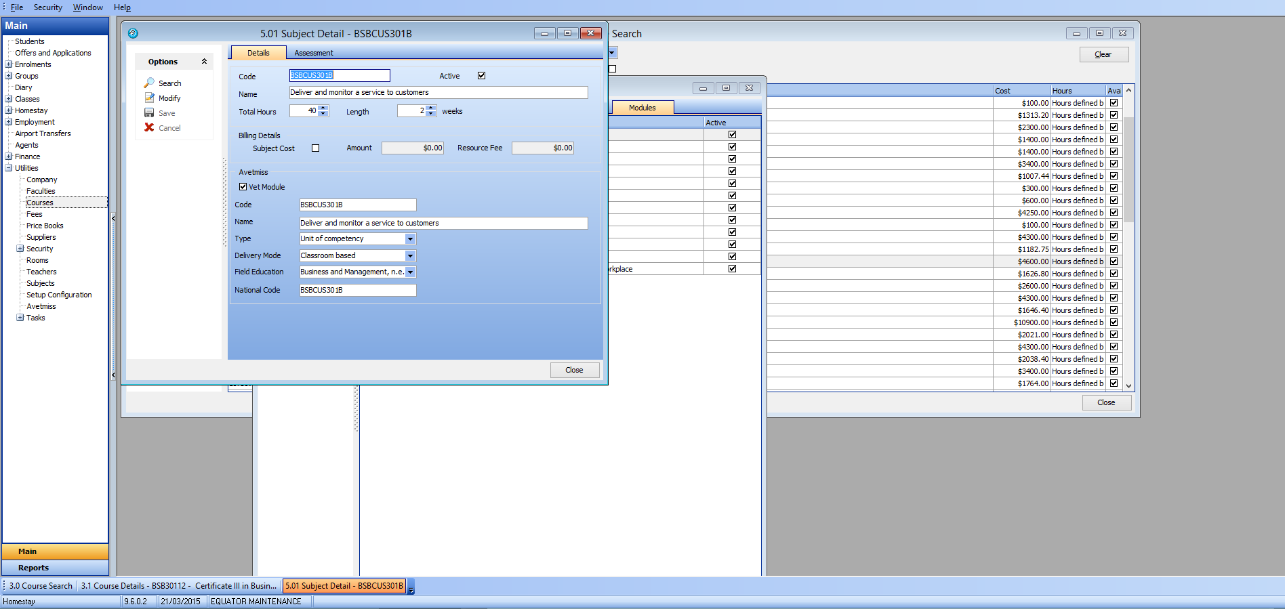
Task: Click the Subject Detail window help icon
Action: (x=133, y=33)
